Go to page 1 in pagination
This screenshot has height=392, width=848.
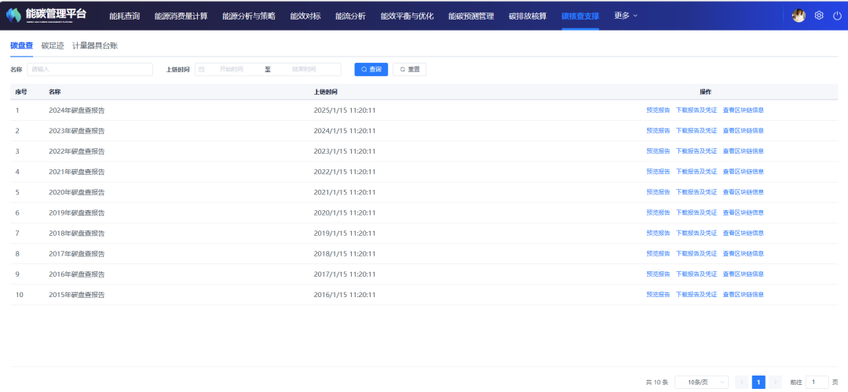coord(758,383)
